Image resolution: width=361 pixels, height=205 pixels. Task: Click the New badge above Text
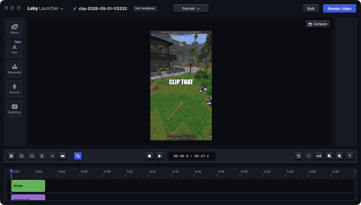(x=18, y=42)
